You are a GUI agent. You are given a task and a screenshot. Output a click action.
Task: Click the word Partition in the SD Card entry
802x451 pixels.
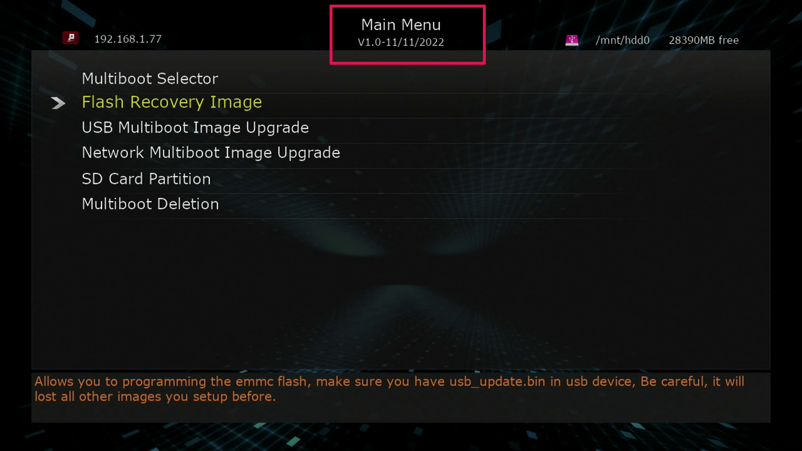tap(180, 179)
